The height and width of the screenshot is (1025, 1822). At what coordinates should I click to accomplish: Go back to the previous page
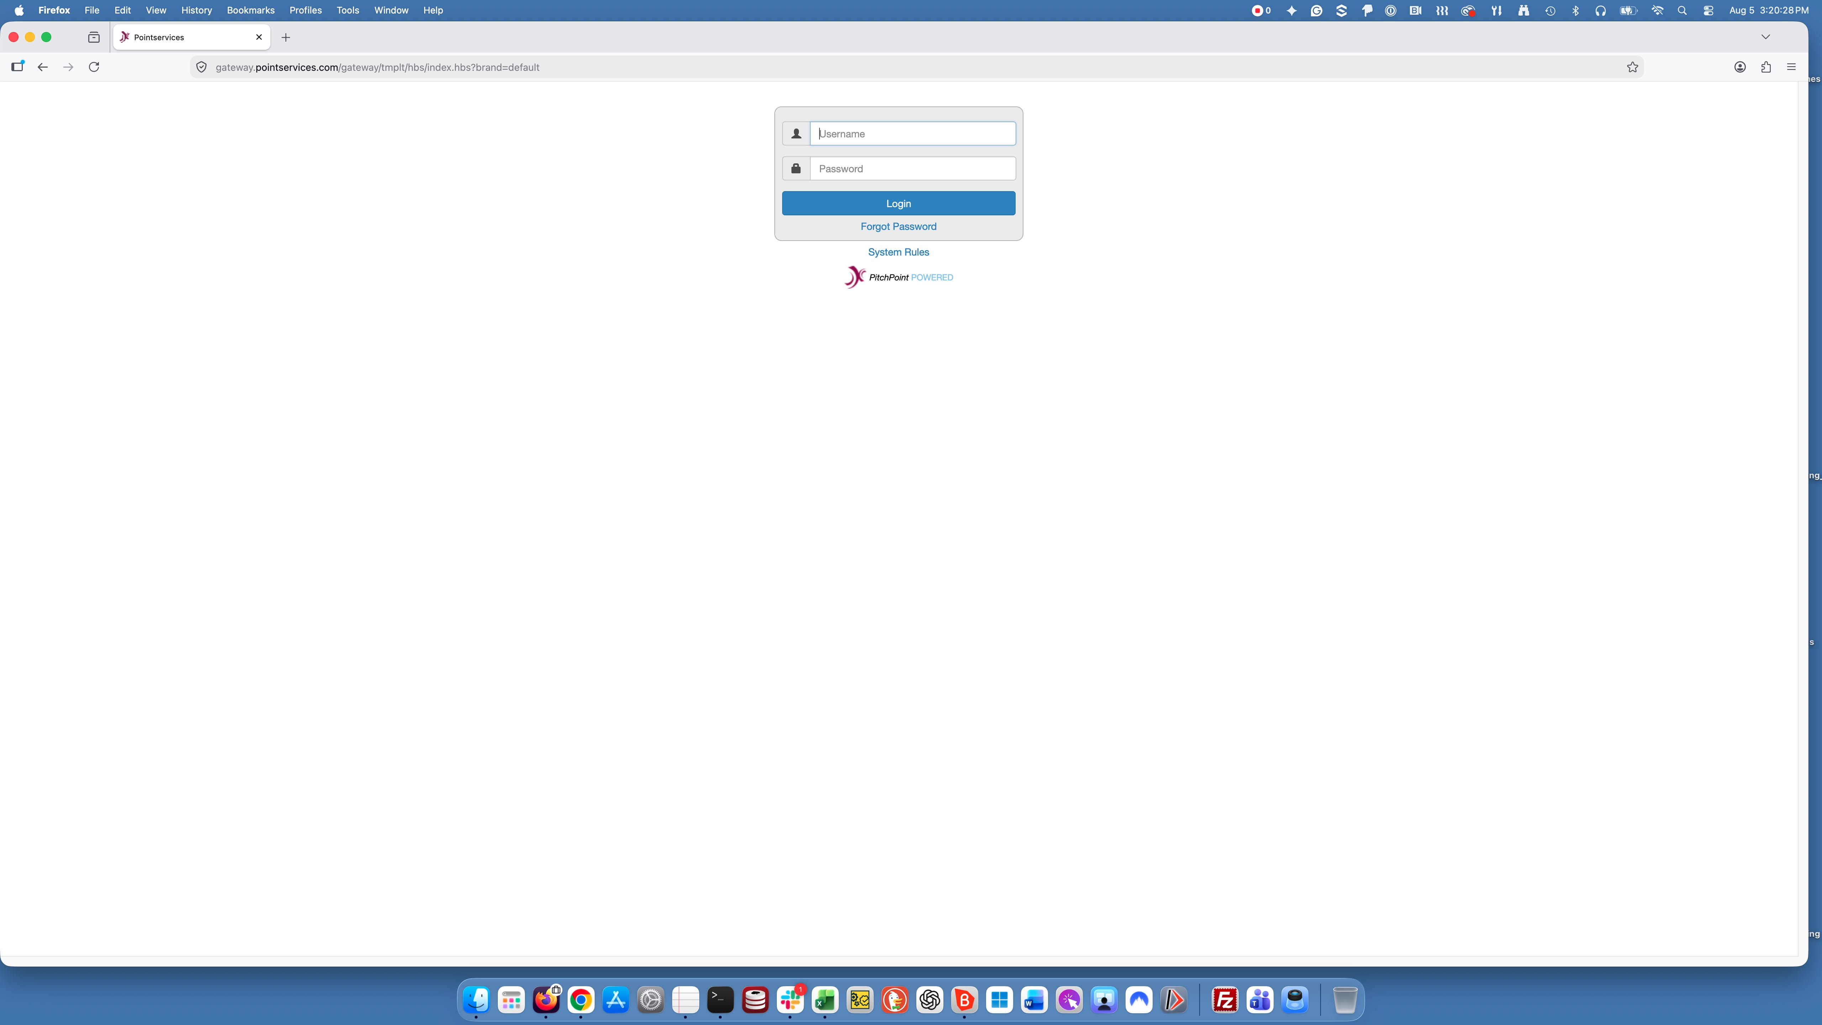(42, 67)
